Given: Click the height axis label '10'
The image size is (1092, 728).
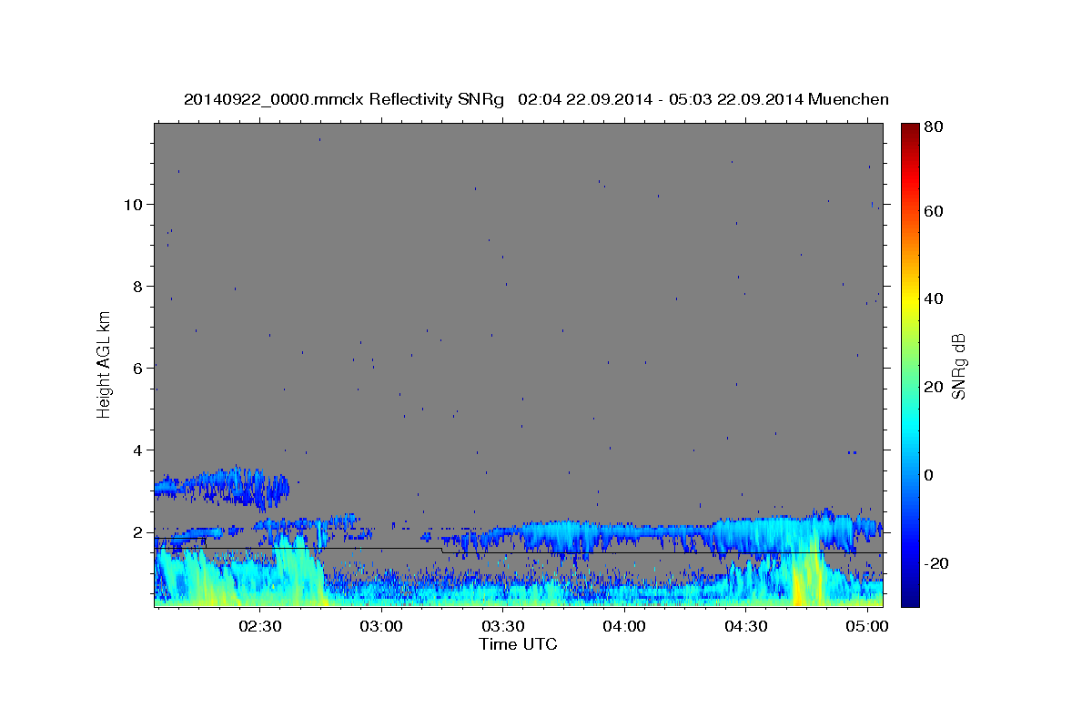Looking at the screenshot, I should [x=134, y=204].
